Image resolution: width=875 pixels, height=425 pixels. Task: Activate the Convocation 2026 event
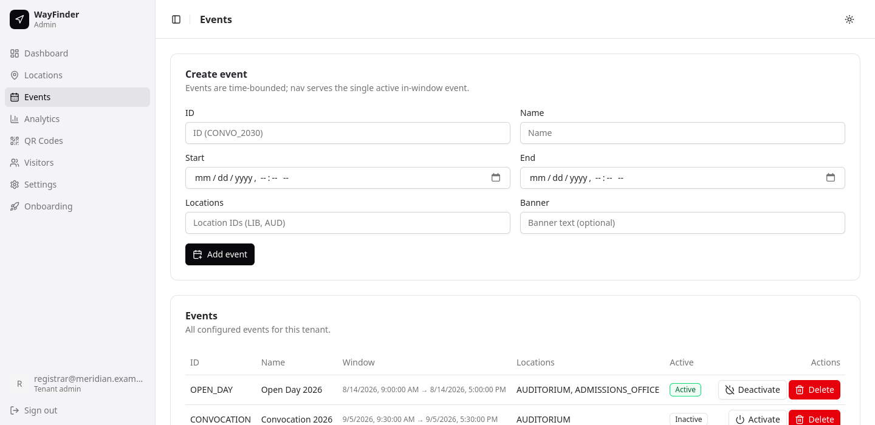[x=757, y=419]
